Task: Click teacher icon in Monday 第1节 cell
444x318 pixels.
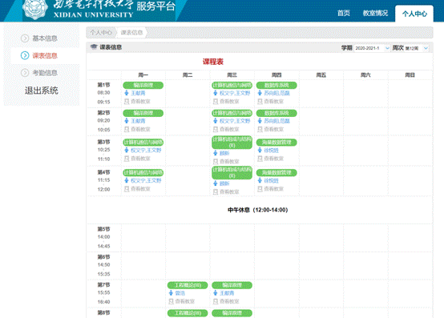Action: pyautogui.click(x=127, y=93)
